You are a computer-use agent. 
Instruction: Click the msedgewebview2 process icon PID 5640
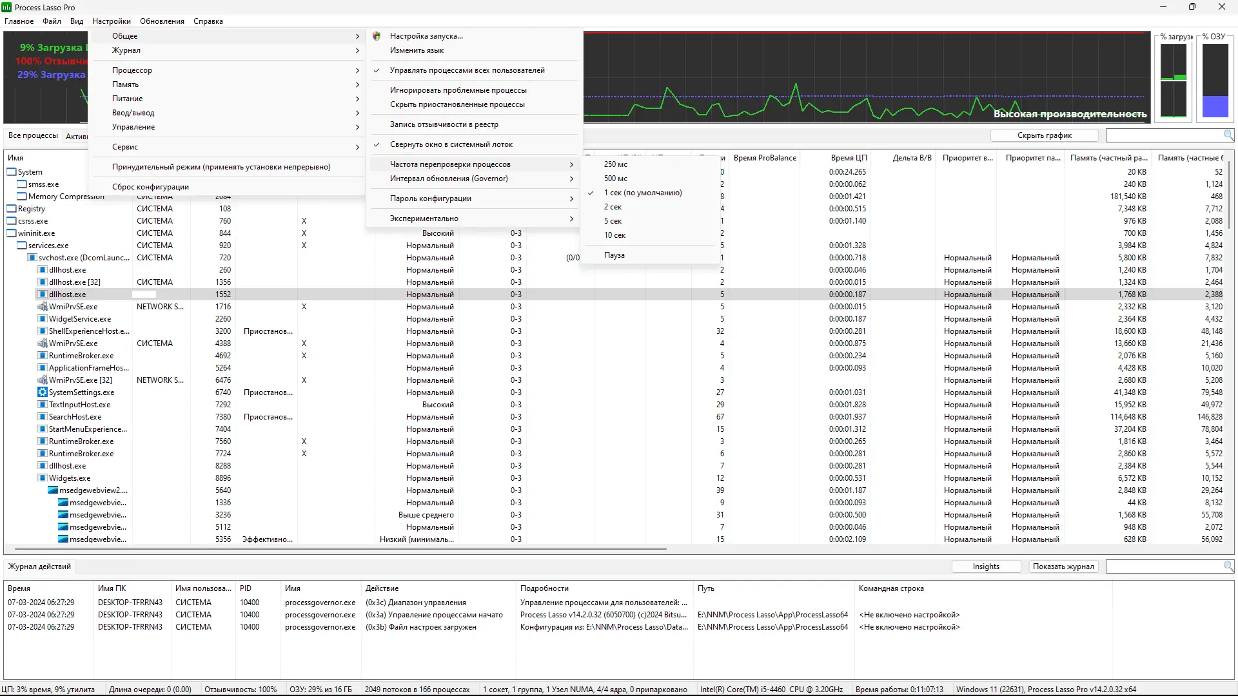(x=53, y=490)
